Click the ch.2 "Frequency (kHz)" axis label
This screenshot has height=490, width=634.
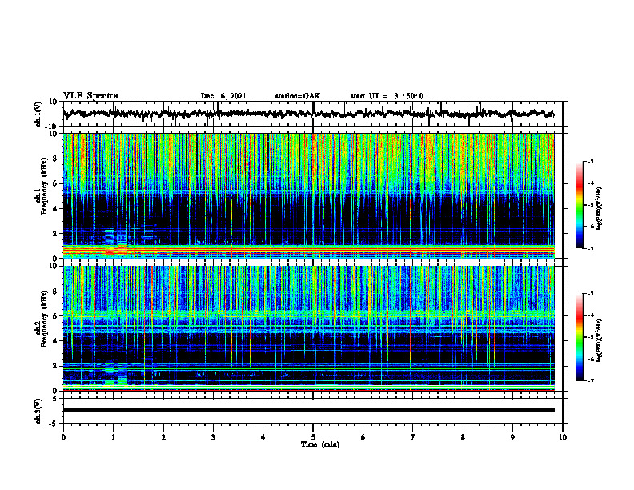44,319
